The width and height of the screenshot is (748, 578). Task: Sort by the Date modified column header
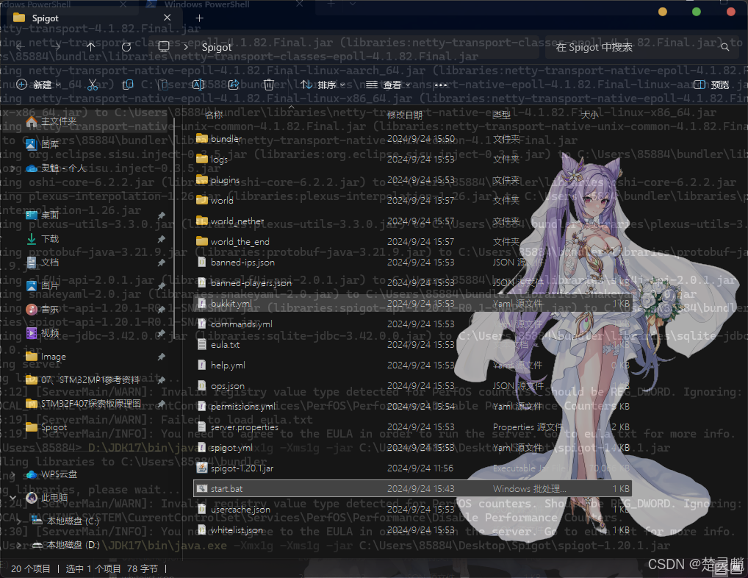(x=405, y=115)
